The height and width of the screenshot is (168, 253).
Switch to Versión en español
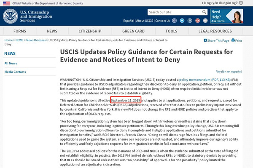[x=229, y=72]
